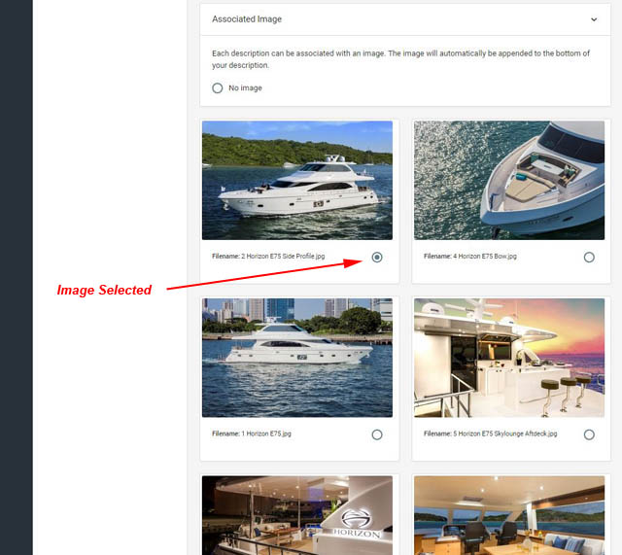Click filename label 1 Horizon E75.jpg
Image resolution: width=622 pixels, height=555 pixels.
click(x=252, y=434)
